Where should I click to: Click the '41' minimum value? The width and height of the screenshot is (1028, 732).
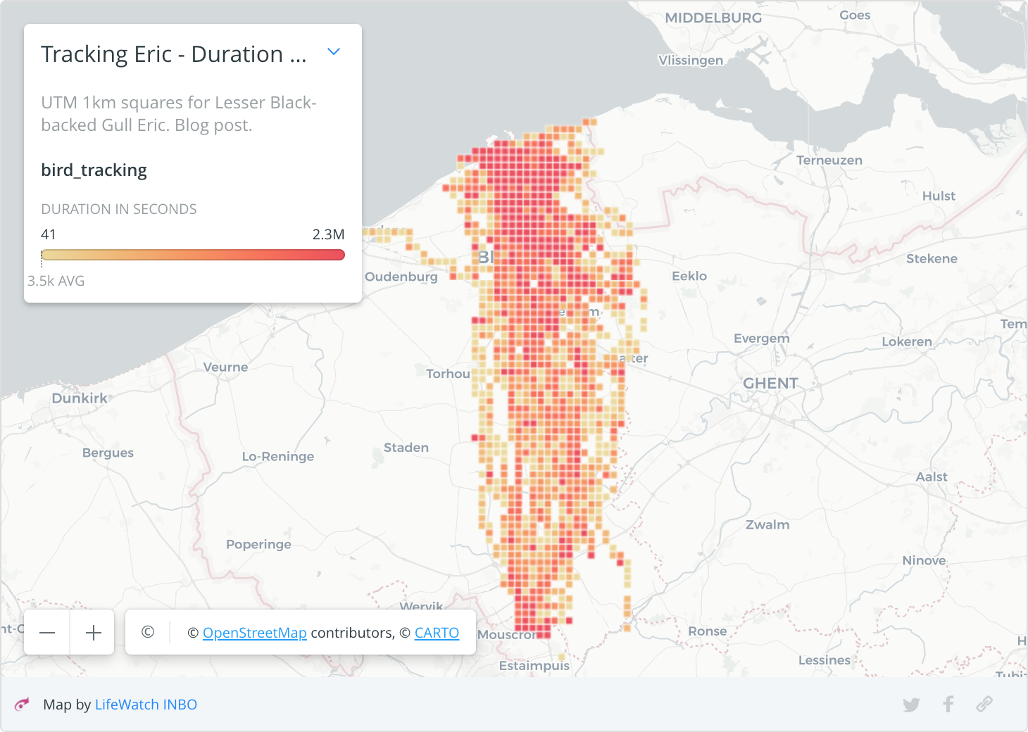(x=49, y=234)
